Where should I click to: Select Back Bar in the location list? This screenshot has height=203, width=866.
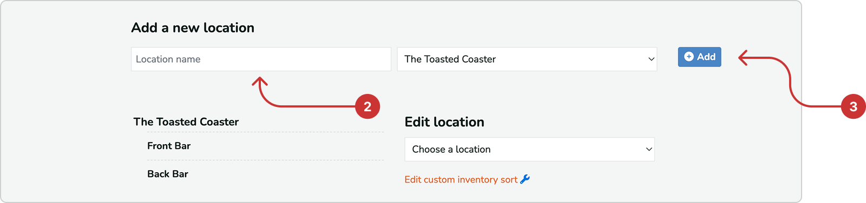click(x=168, y=174)
